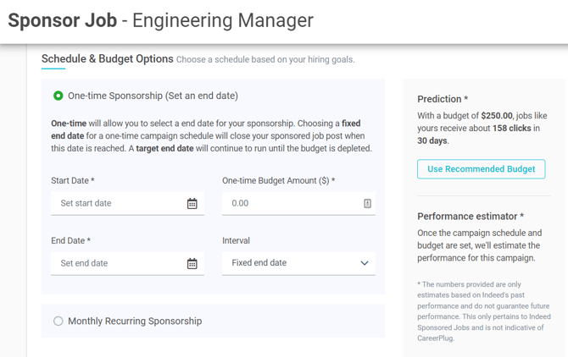
Task: Select the One-time Sponsorship radio button
Action: click(x=58, y=96)
